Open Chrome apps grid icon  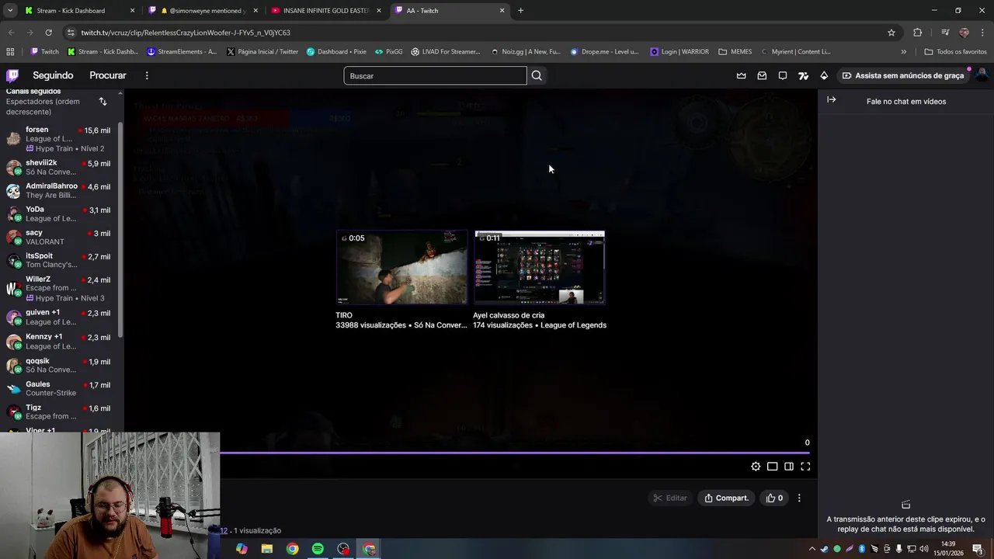point(10,52)
